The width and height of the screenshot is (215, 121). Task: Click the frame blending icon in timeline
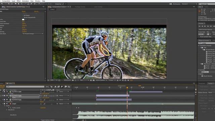click(58, 87)
